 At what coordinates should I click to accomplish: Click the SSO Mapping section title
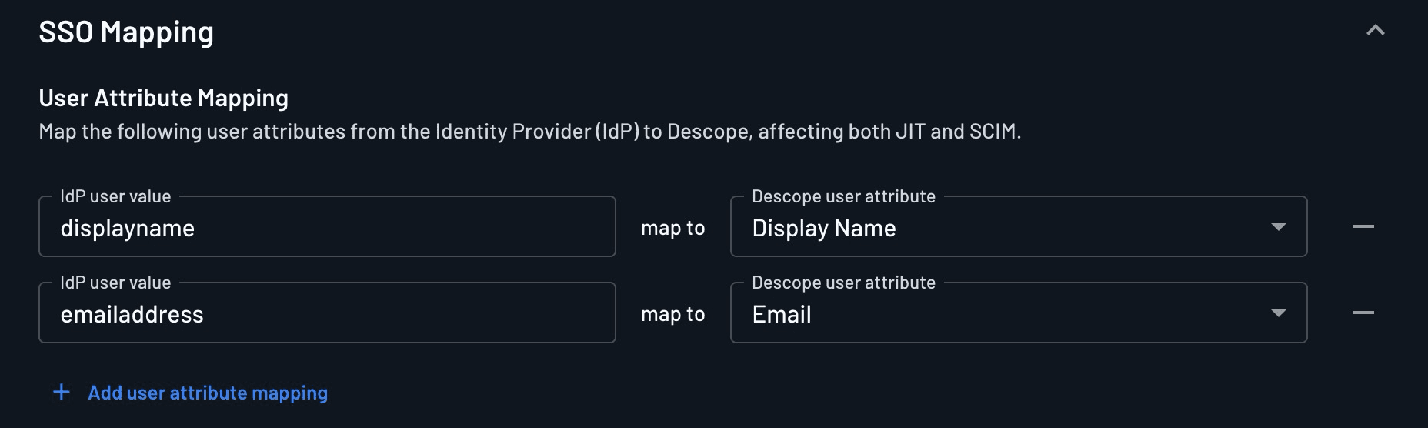[126, 32]
